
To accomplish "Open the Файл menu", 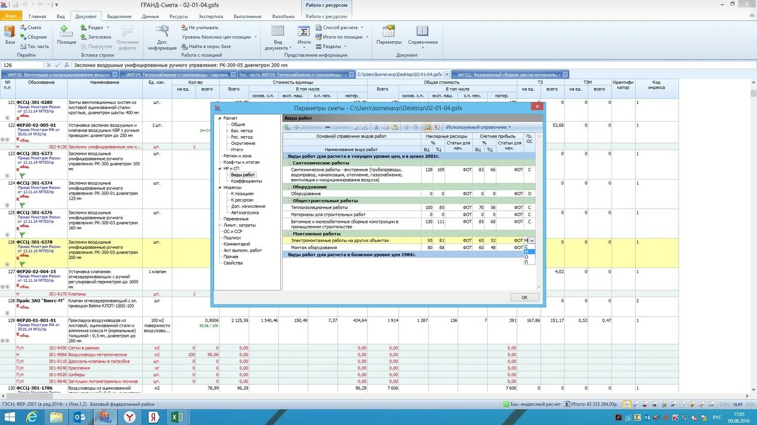I will coord(11,16).
